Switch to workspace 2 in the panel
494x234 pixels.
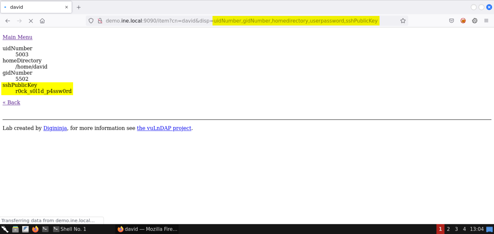tap(448, 229)
